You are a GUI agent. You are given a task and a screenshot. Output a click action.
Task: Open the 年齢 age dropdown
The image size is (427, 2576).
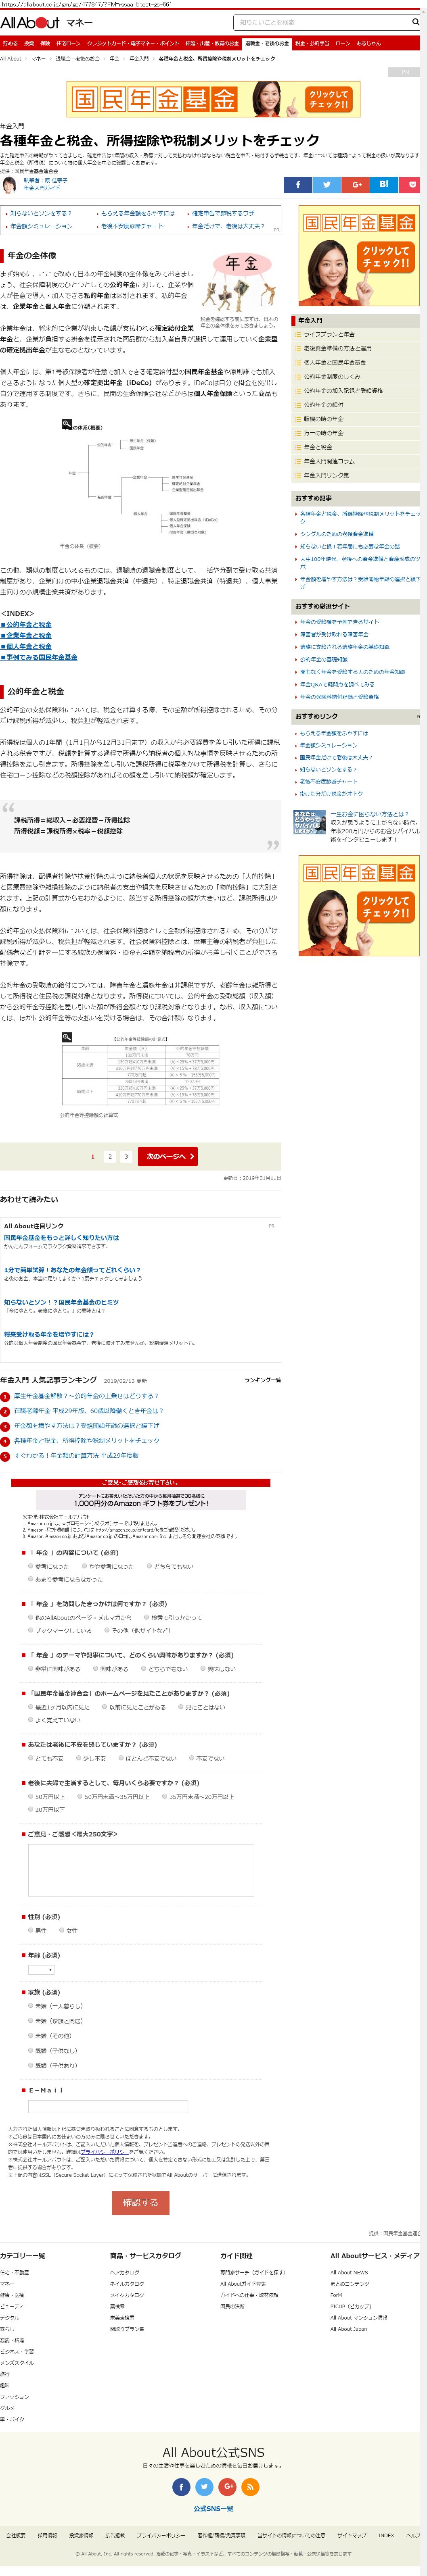[41, 1969]
